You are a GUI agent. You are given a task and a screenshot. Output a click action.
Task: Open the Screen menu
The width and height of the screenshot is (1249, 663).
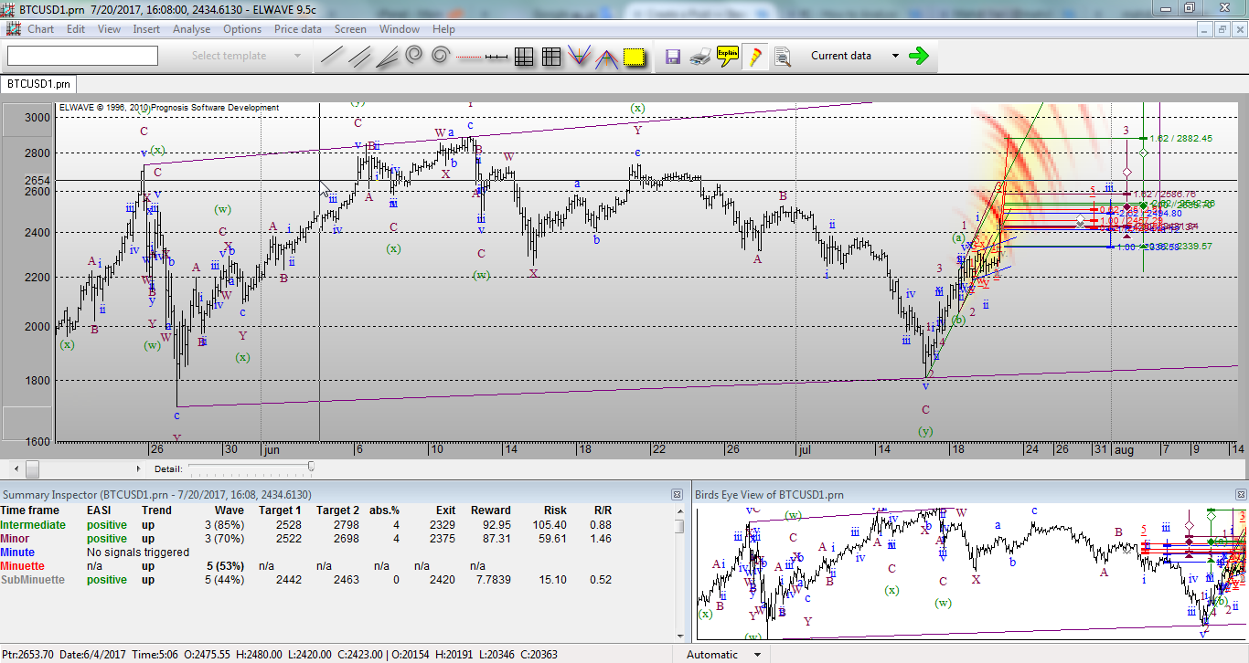[350, 28]
